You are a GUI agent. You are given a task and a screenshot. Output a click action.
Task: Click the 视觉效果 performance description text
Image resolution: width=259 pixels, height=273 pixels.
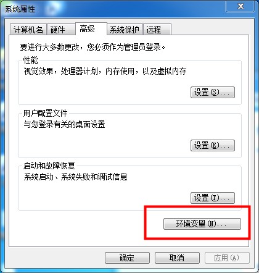tap(105, 71)
